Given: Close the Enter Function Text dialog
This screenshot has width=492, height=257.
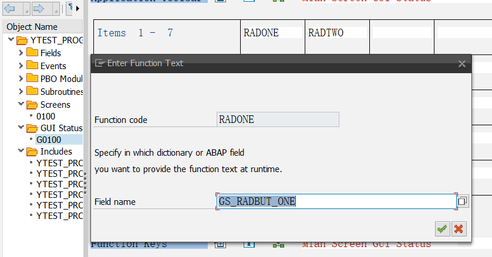Looking at the screenshot, I should (x=462, y=63).
